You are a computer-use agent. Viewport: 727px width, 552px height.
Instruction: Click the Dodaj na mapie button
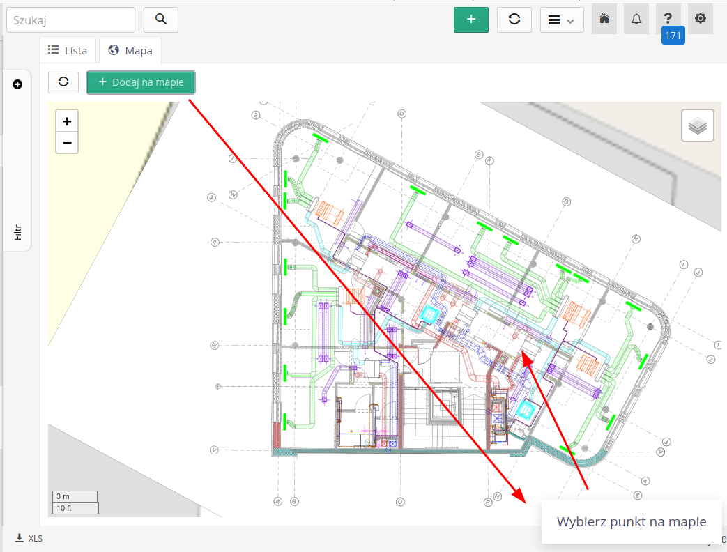point(141,82)
